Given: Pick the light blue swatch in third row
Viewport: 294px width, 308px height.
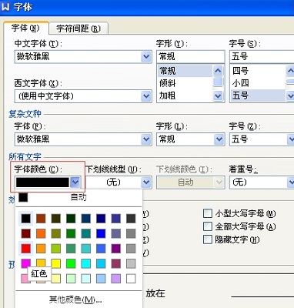Looking at the screenshot, I should coord(101,249).
